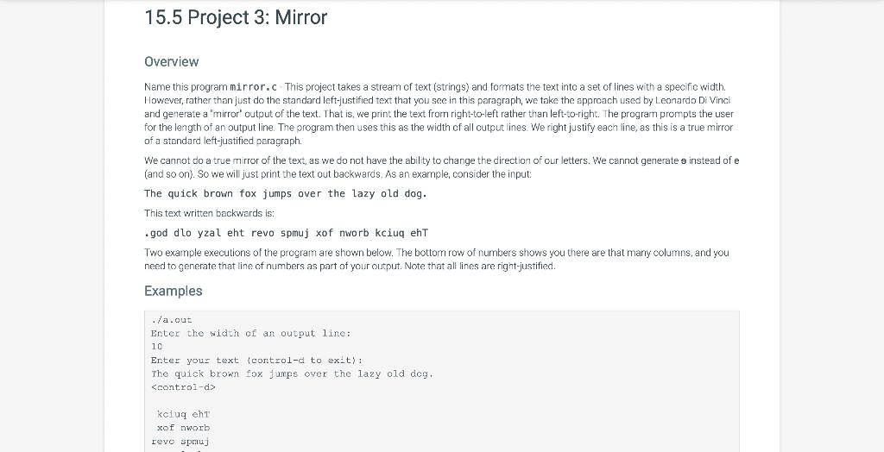Image resolution: width=884 pixels, height=452 pixels.
Task: Click the 'The quick brown fox' bold input line
Action: pos(286,193)
